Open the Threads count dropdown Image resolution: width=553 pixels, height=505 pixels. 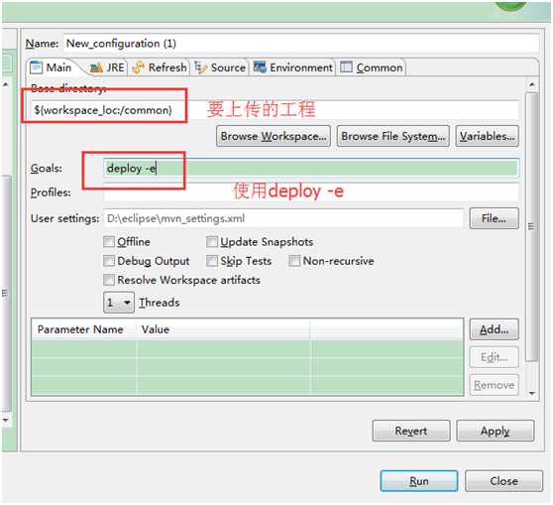[119, 303]
